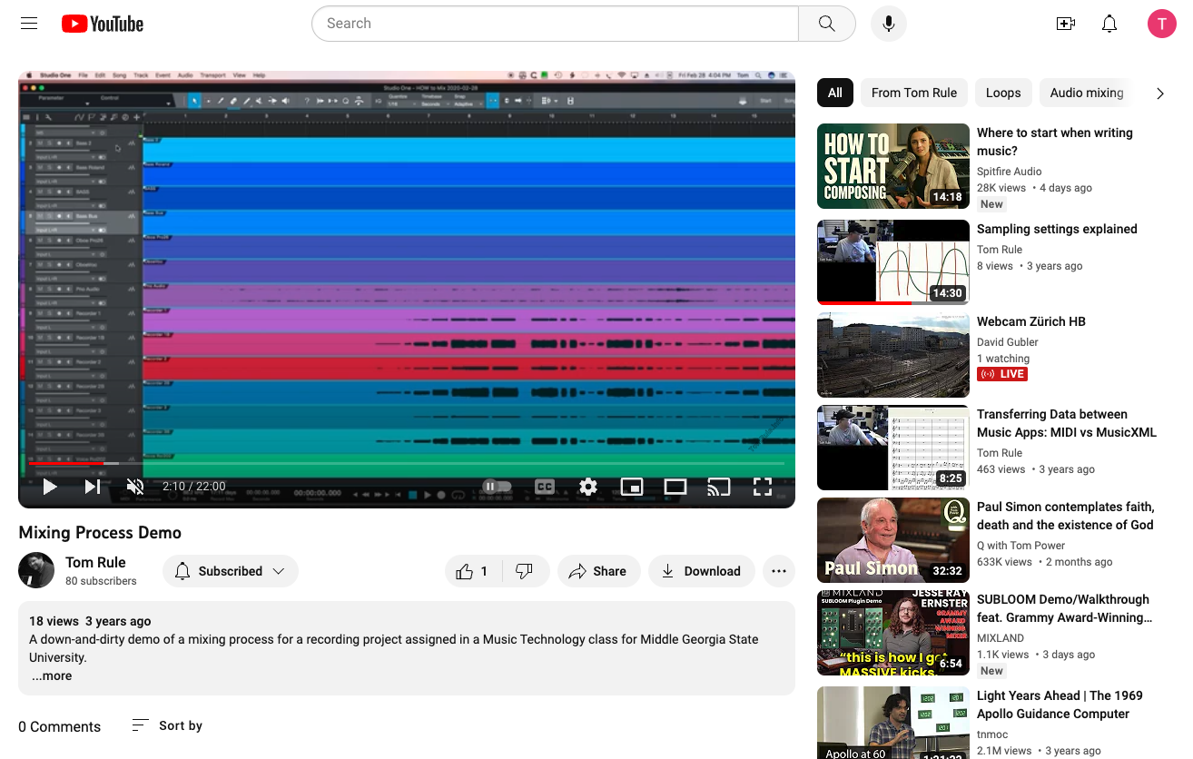Image resolution: width=1193 pixels, height=759 pixels.
Task: Seek on the video progress bar
Action: point(407,463)
